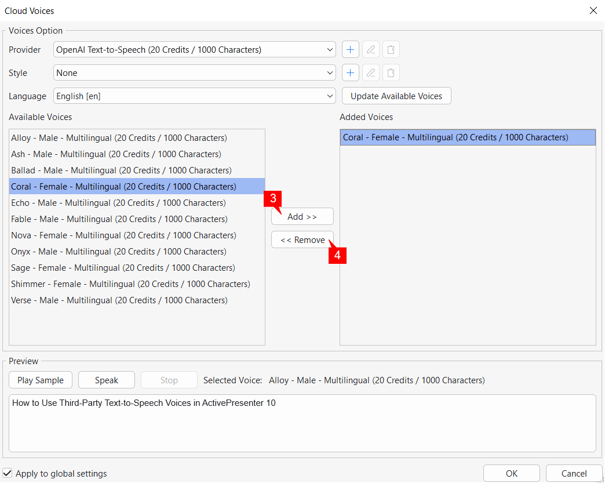This screenshot has width=605, height=483.
Task: Close the Cloud Voices dialog
Action: [593, 10]
